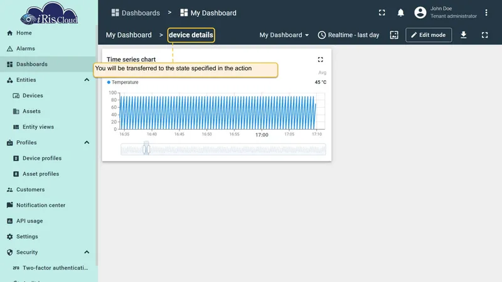Open the notifications bell

coord(400,13)
